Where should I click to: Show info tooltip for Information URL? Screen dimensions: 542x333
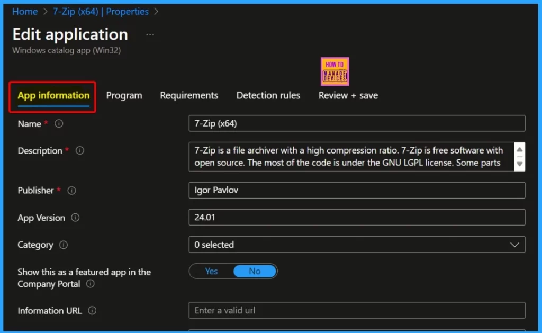[x=92, y=311]
